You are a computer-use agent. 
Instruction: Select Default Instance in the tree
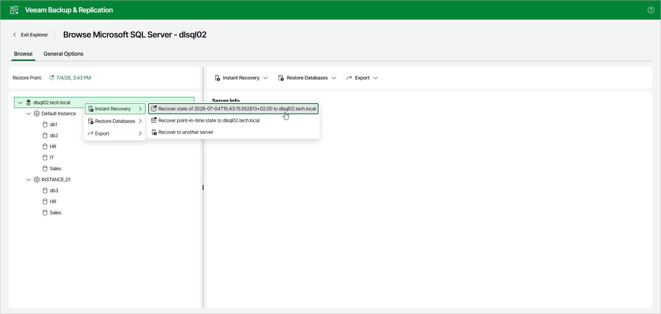(58, 113)
